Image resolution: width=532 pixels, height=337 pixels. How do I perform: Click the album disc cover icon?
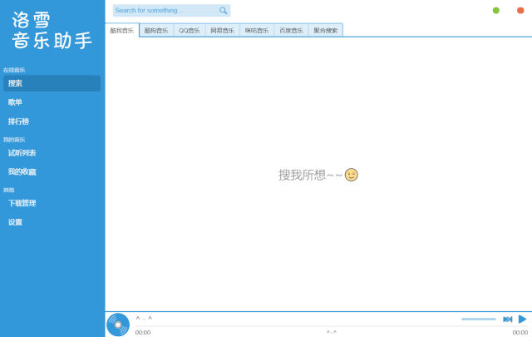pyautogui.click(x=118, y=325)
